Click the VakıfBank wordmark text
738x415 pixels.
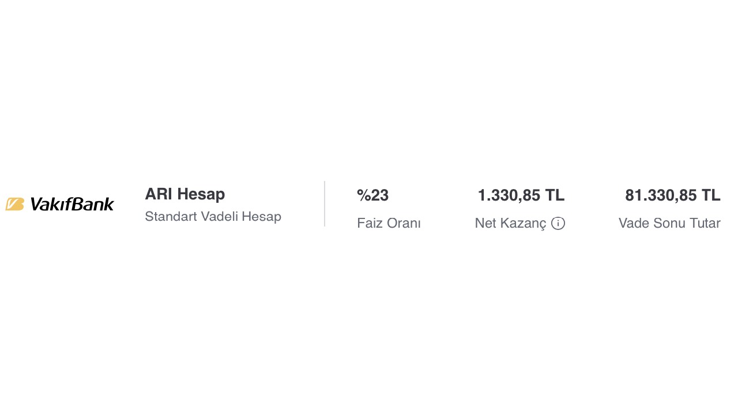(71, 204)
